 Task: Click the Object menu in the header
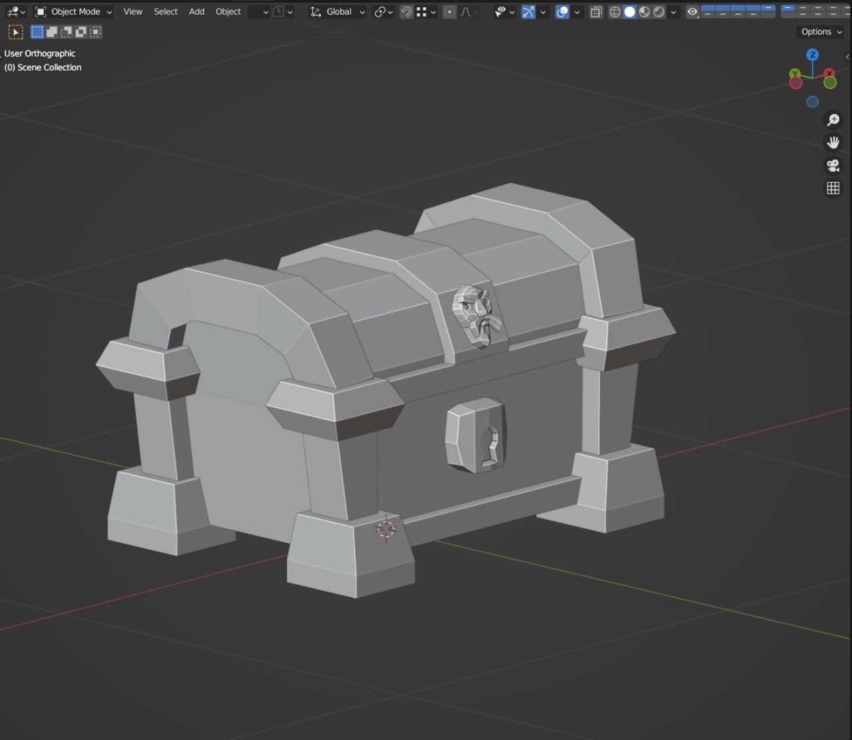click(x=228, y=11)
